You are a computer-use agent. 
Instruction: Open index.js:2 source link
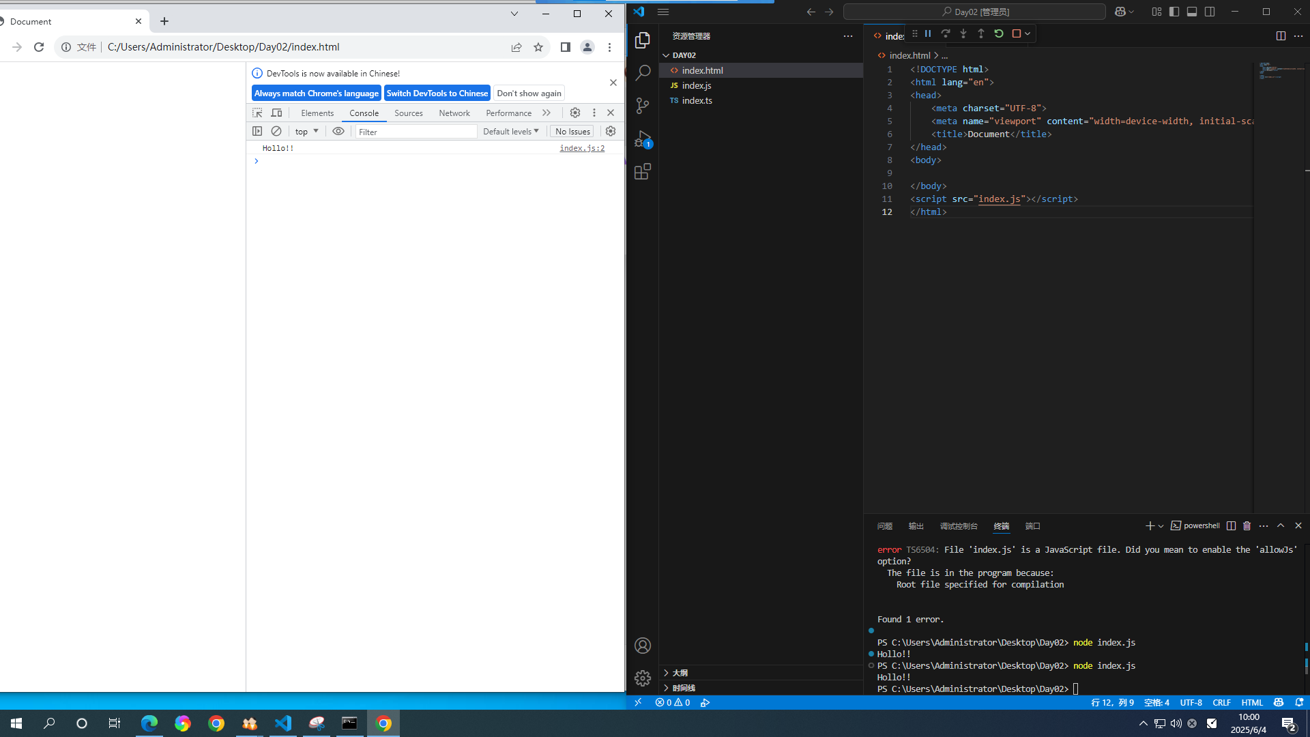[581, 148]
